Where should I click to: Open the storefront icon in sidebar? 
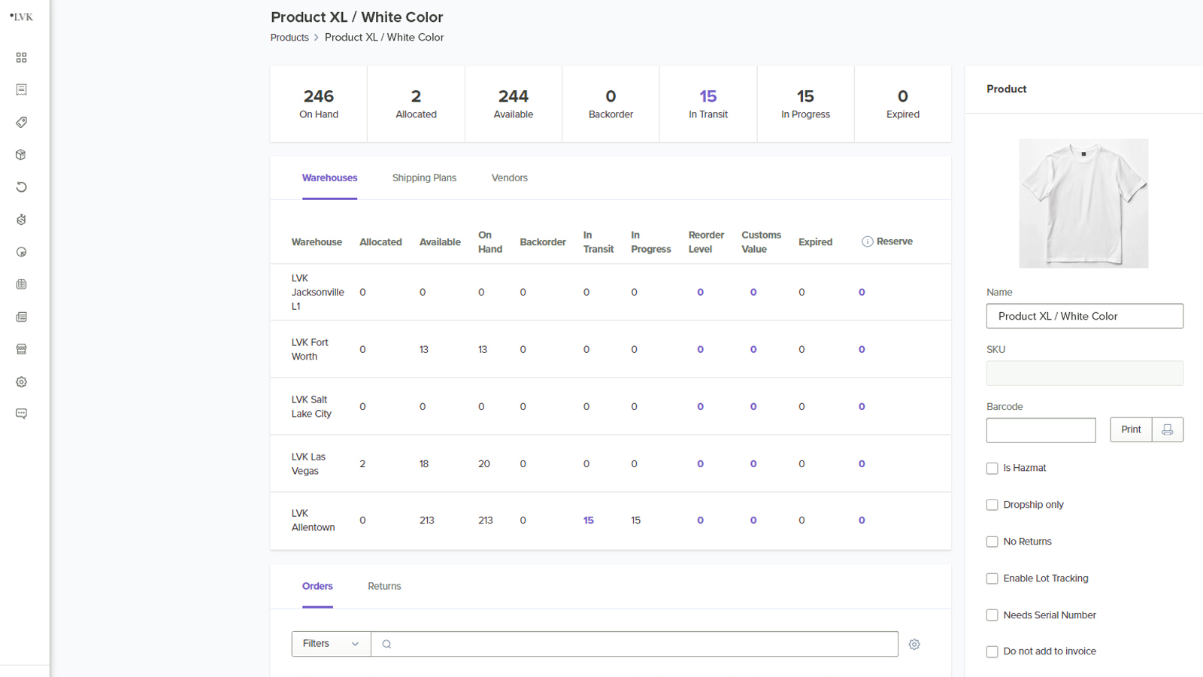[21, 349]
